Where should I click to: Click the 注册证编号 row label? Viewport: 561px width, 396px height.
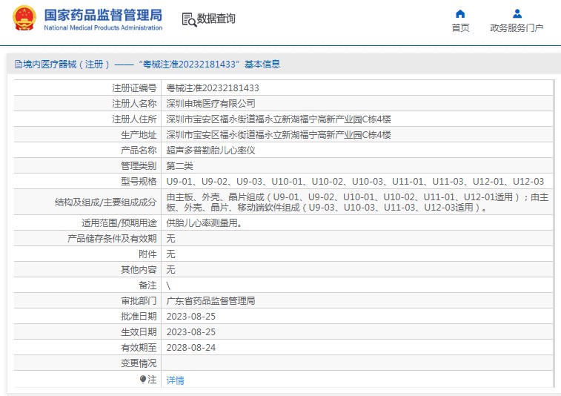[134, 88]
